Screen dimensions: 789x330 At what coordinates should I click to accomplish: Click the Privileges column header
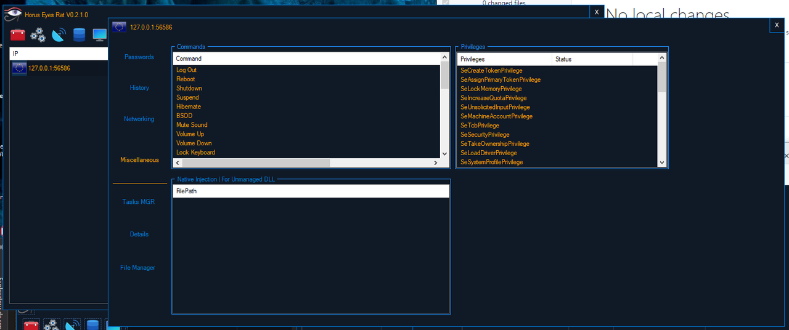[x=505, y=59]
